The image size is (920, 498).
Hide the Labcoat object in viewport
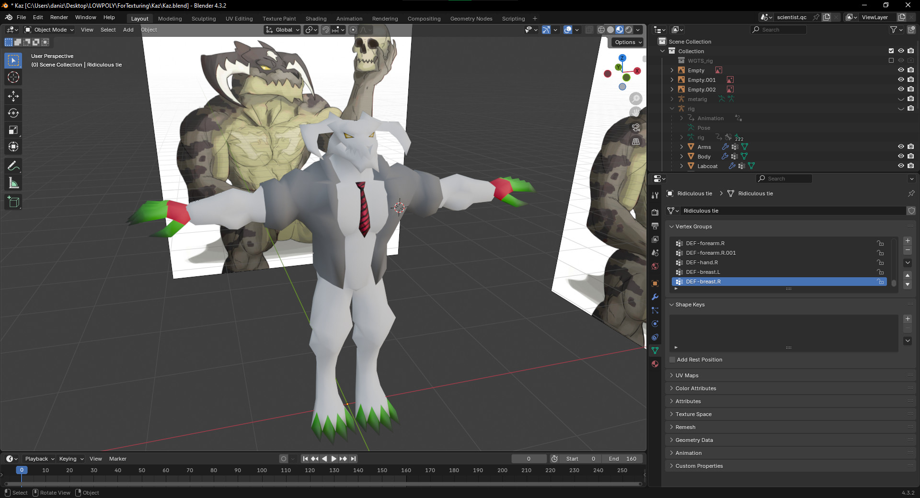tap(901, 166)
